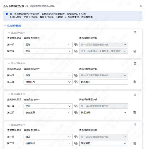The image size is (145, 149).
Task: Delete the 患者来源 row with its trash icon
Action: click(x=135, y=113)
